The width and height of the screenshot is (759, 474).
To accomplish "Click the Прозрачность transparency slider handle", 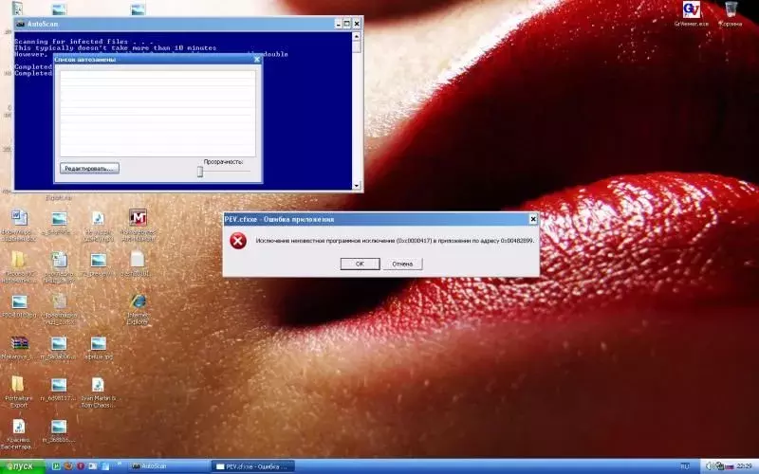I will pyautogui.click(x=200, y=172).
